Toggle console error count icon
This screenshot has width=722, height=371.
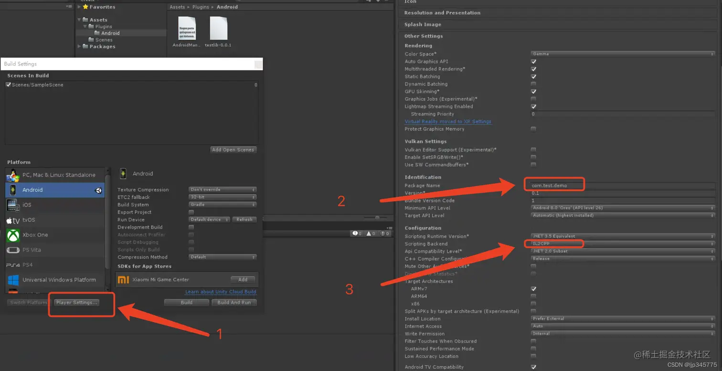point(383,233)
